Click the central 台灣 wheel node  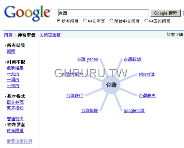[111, 85]
